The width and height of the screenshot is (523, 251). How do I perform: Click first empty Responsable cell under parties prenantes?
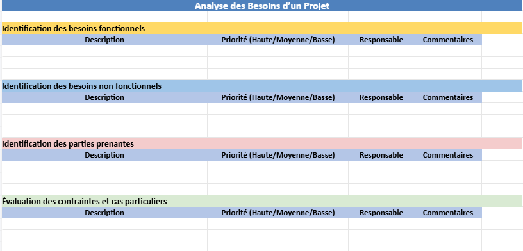(381, 166)
